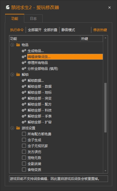The image size is (117, 191).
Task: Click the 物品 folder icon
Action: point(18,45)
